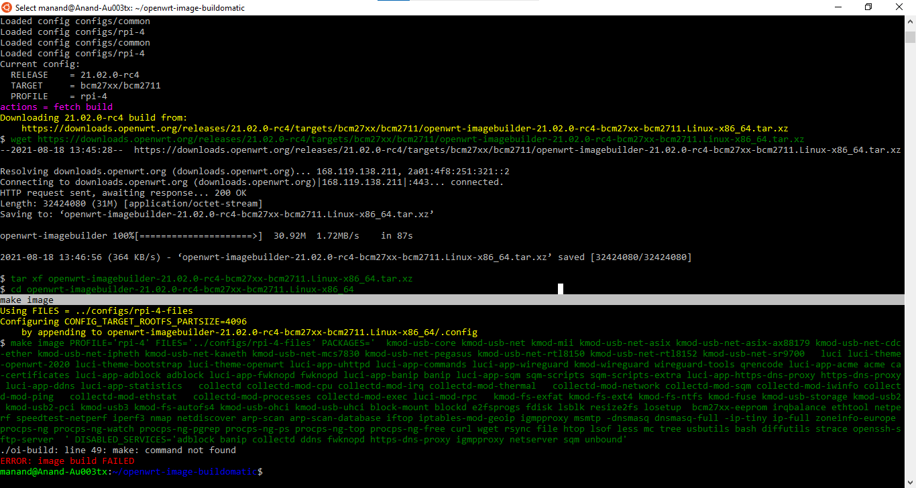Click 'Current config:' text
Image resolution: width=916 pixels, height=488 pixels.
(x=40, y=64)
